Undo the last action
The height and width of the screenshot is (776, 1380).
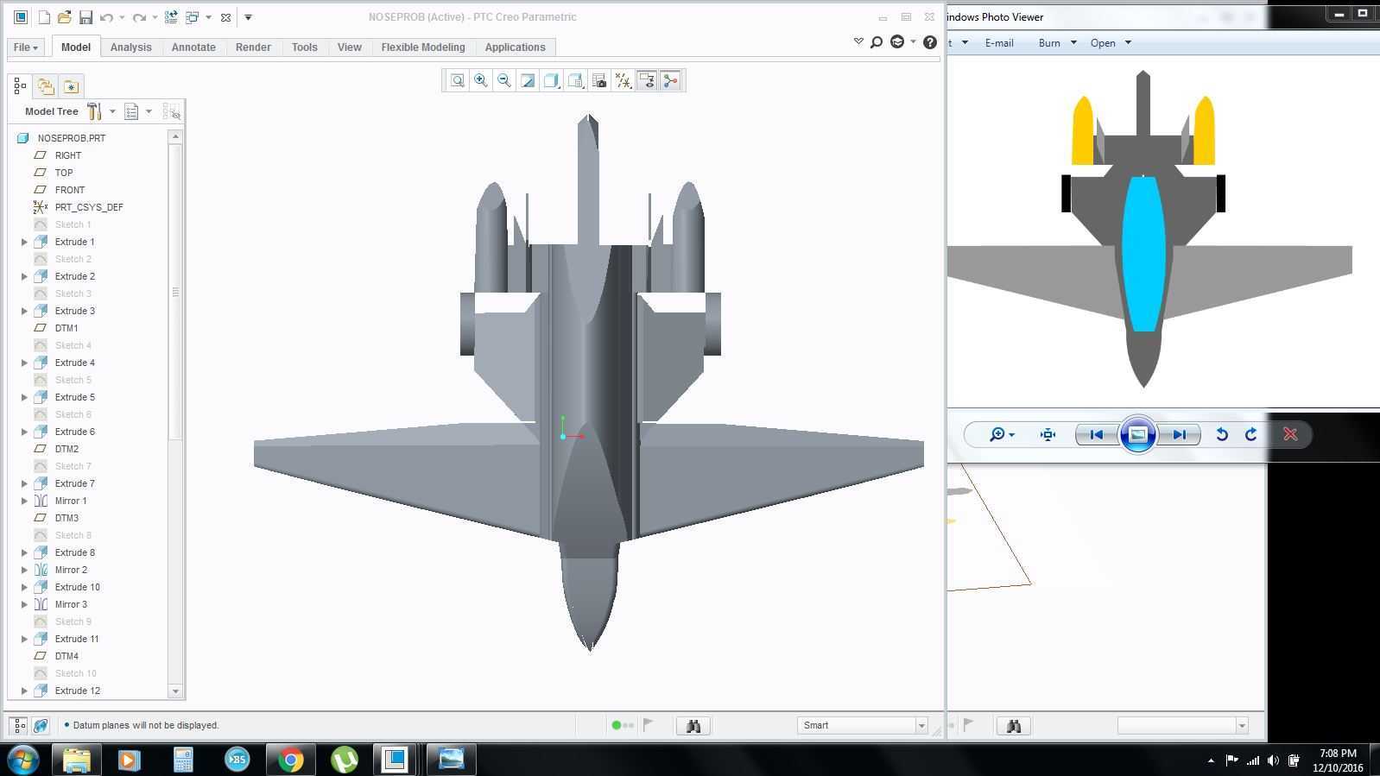106,17
